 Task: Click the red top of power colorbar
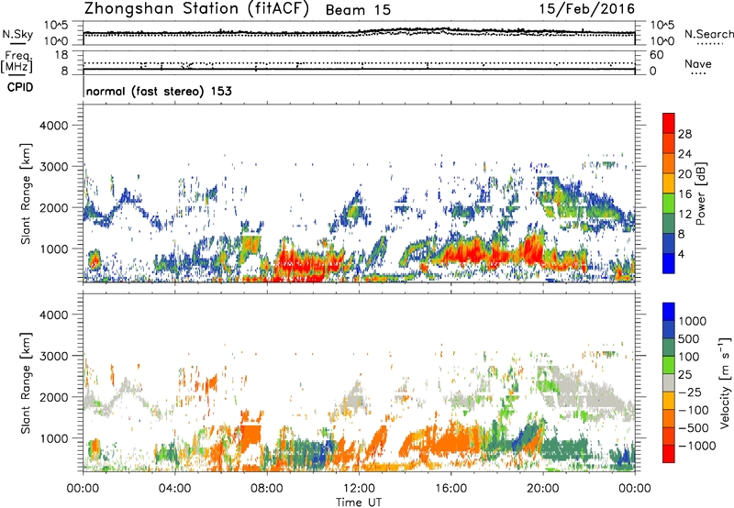669,123
